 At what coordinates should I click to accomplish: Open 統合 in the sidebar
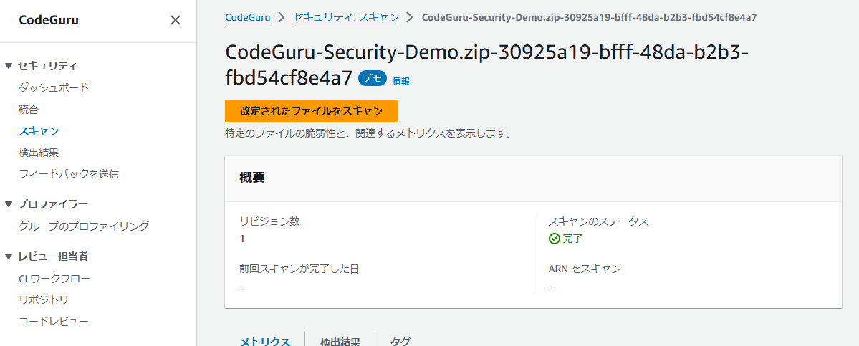coord(29,110)
